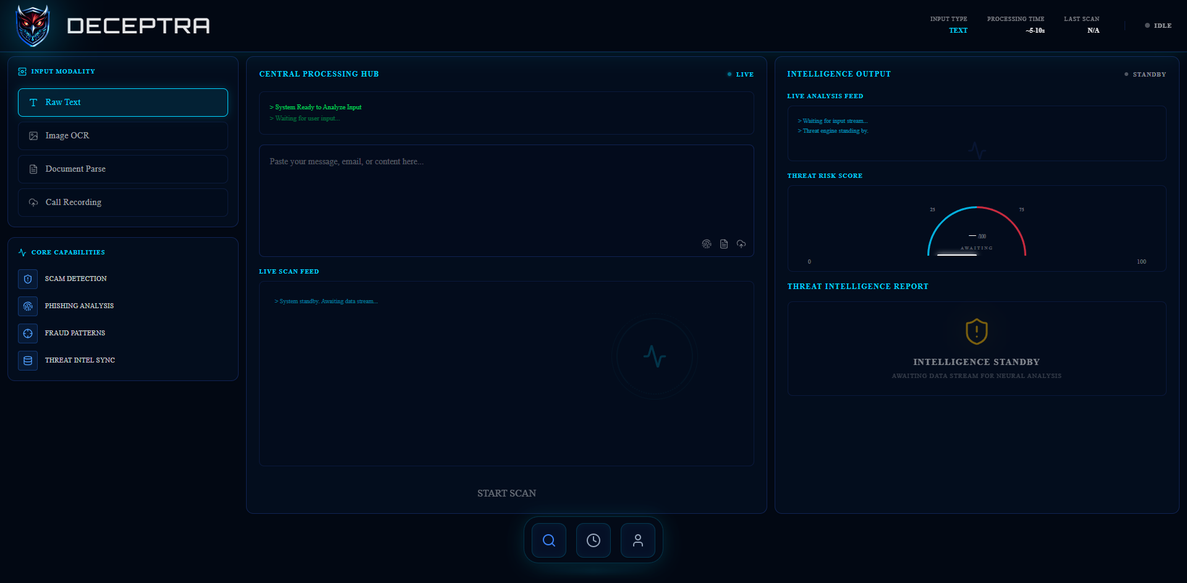Screen dimensions: 1187x583
Task: Click the pulse icon in Live Analysis Feed
Action: (977, 150)
